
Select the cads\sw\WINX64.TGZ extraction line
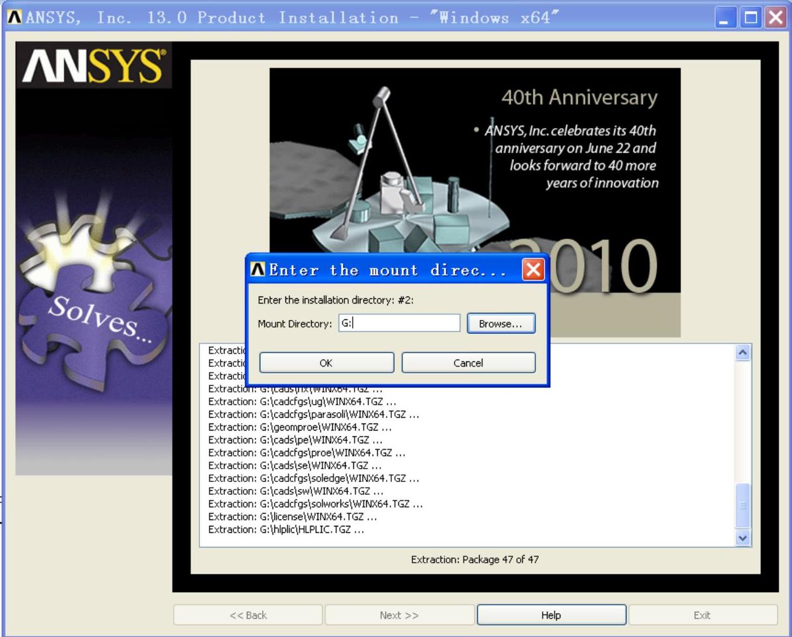point(296,491)
